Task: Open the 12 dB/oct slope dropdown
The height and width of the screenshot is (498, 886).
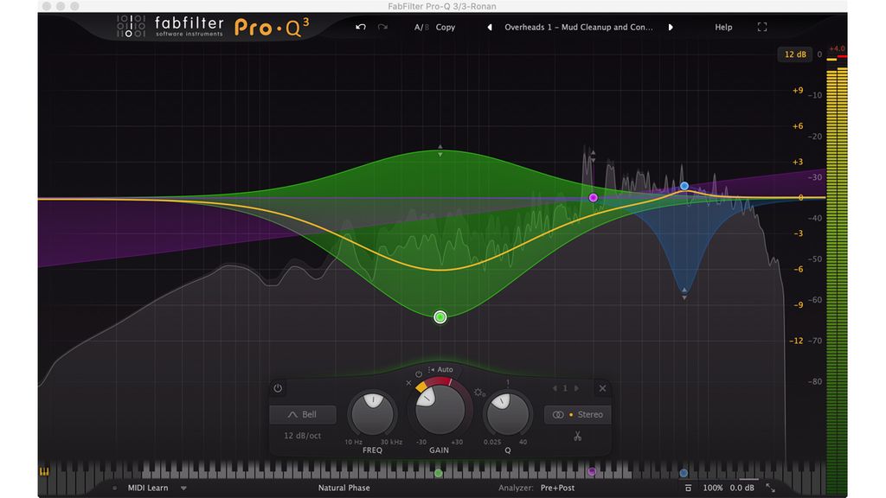Action: tap(304, 435)
